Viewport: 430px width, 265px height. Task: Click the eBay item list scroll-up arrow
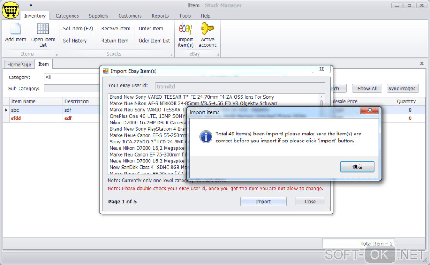coord(321,97)
